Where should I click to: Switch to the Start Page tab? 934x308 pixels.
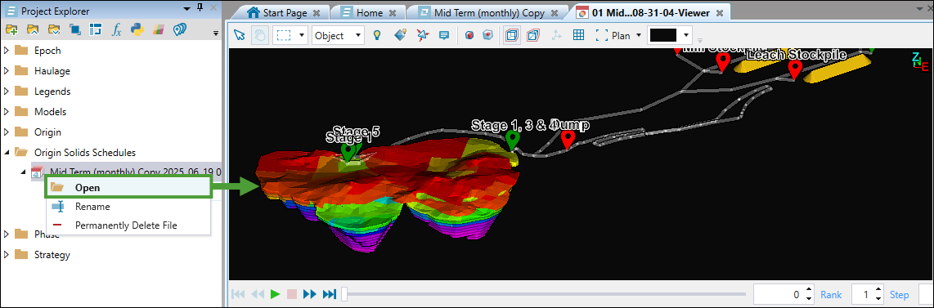(284, 12)
